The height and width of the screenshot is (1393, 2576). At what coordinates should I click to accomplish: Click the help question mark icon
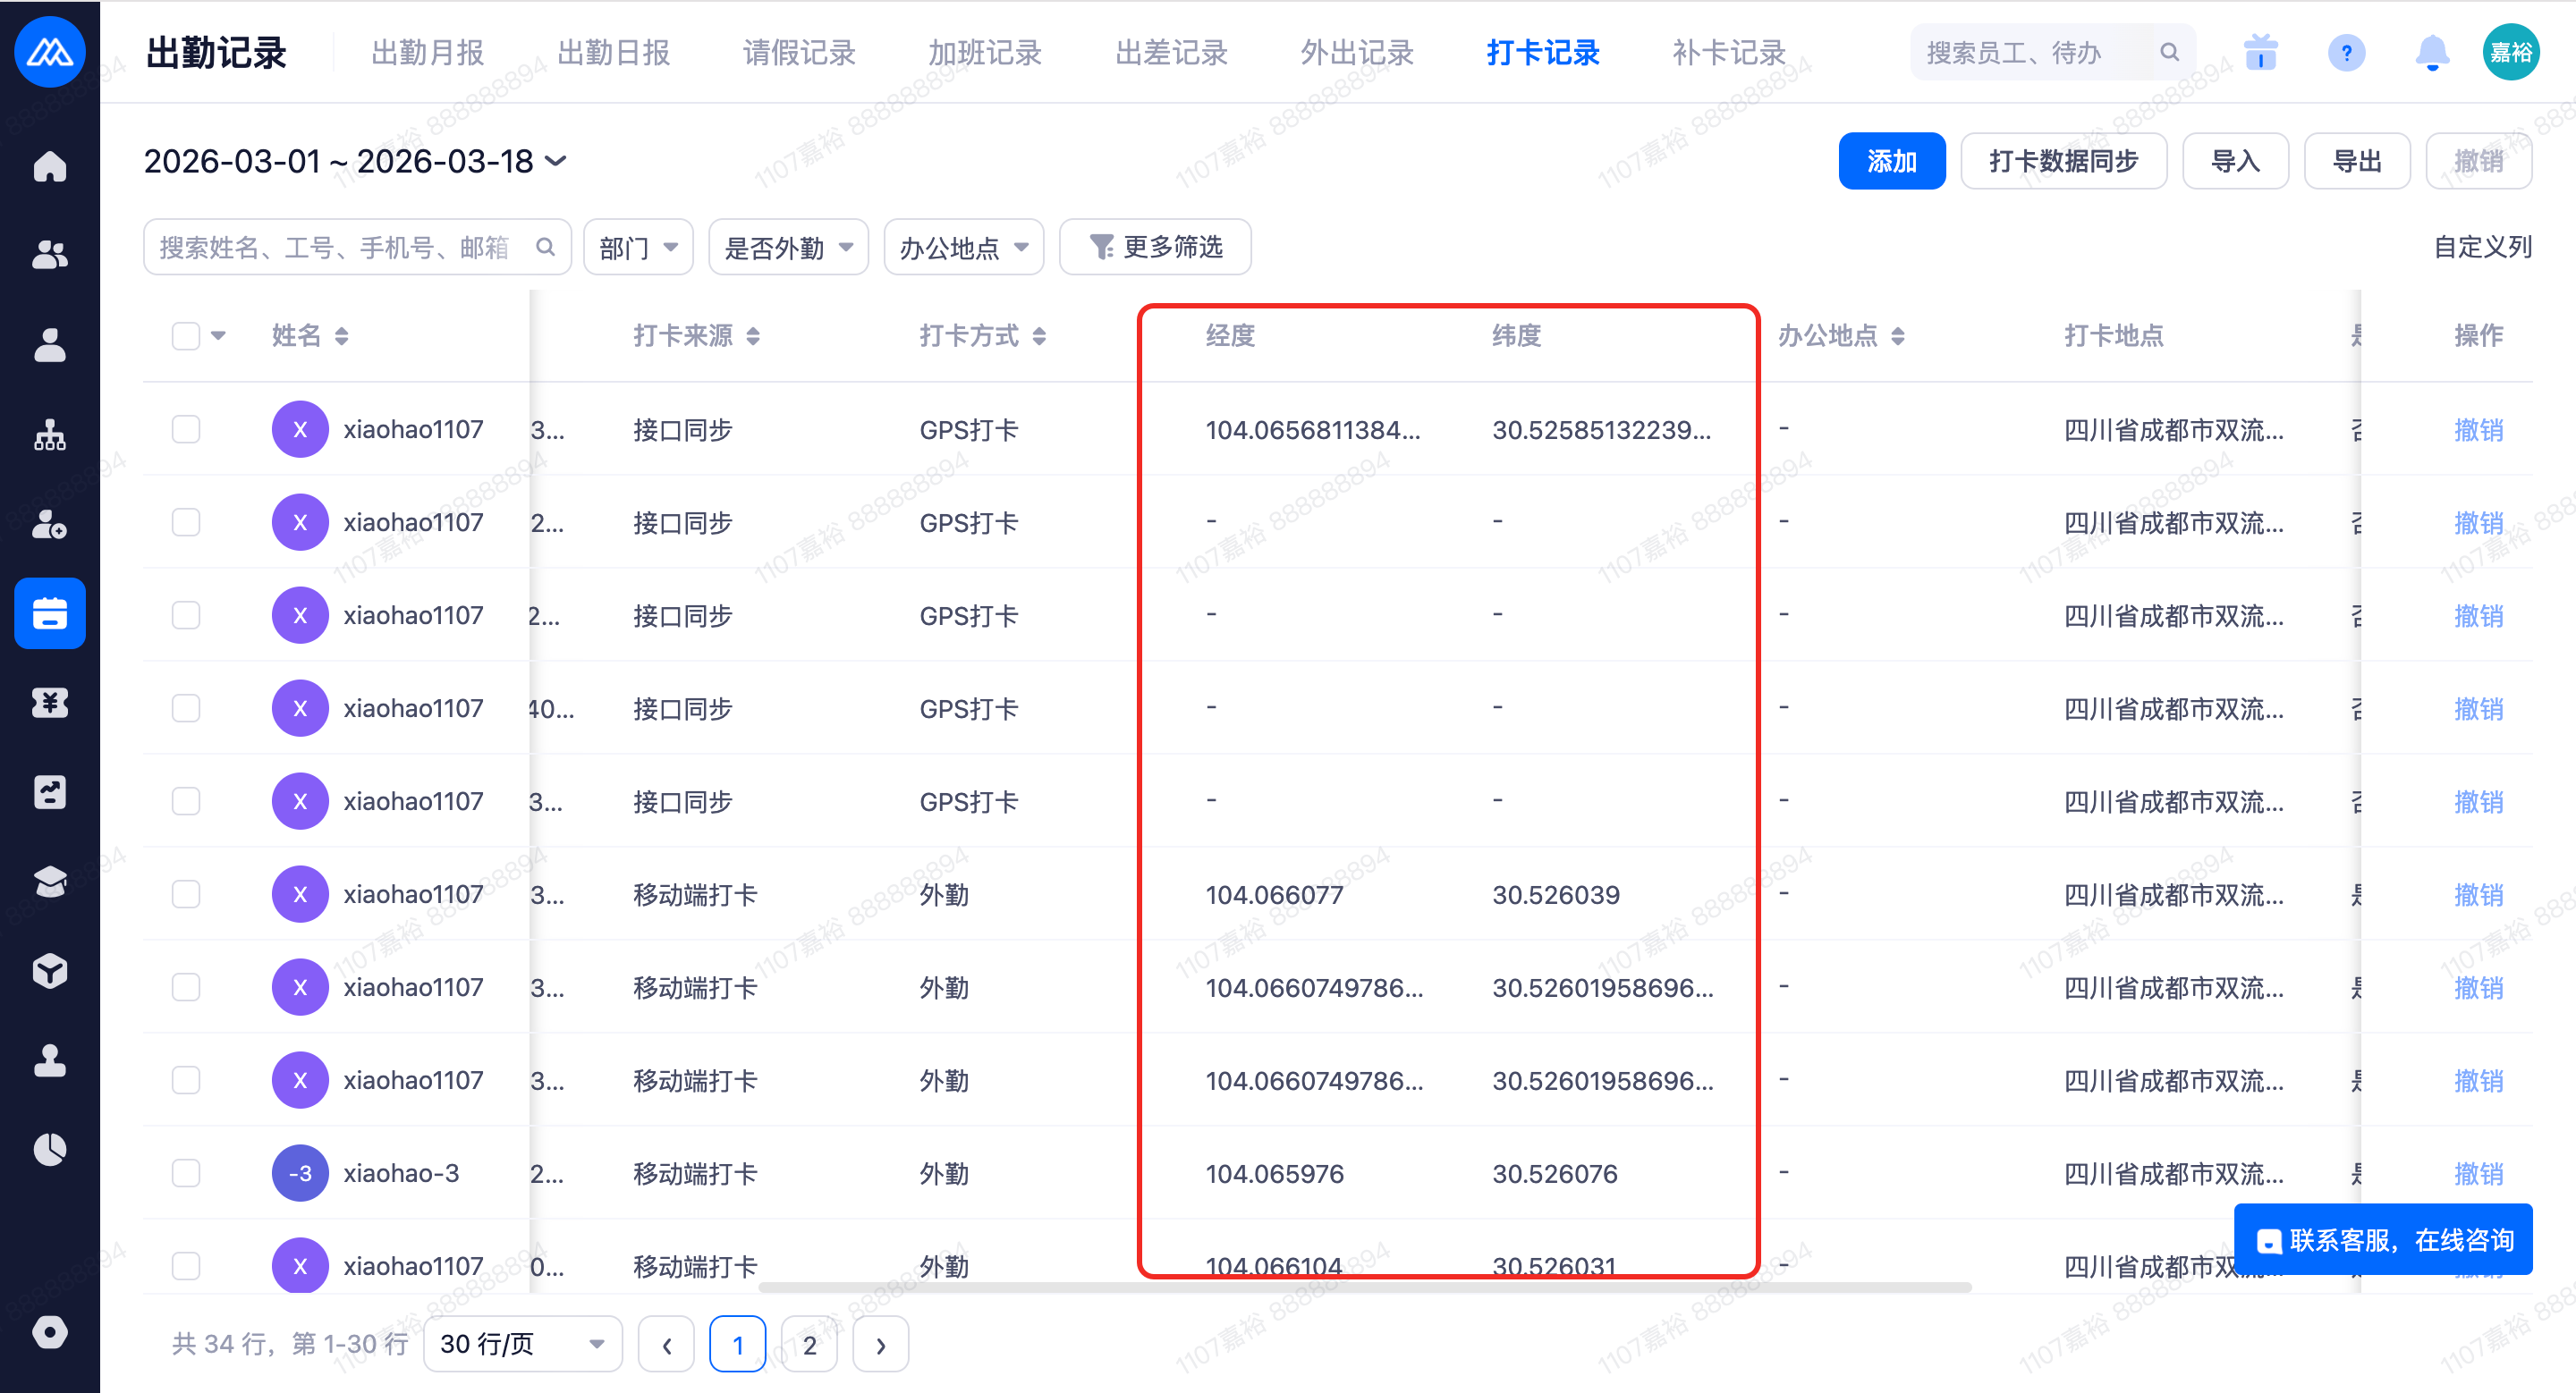coord(2345,53)
